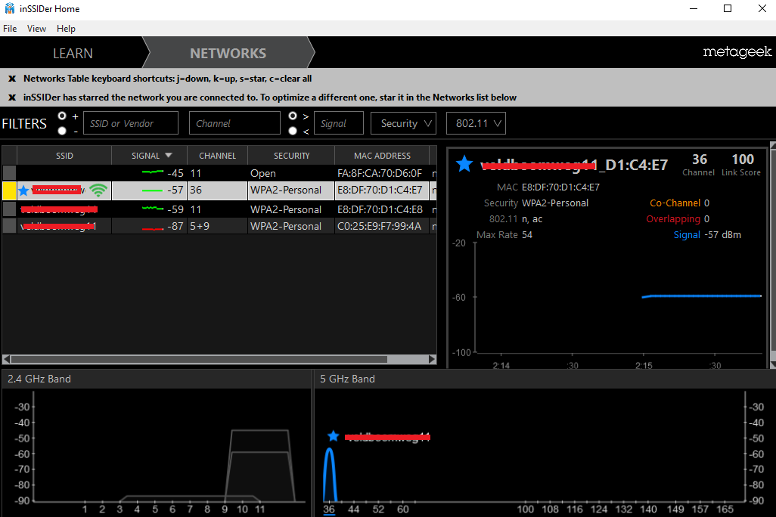
Task: Sort by the CHANNEL column header
Action: point(217,156)
